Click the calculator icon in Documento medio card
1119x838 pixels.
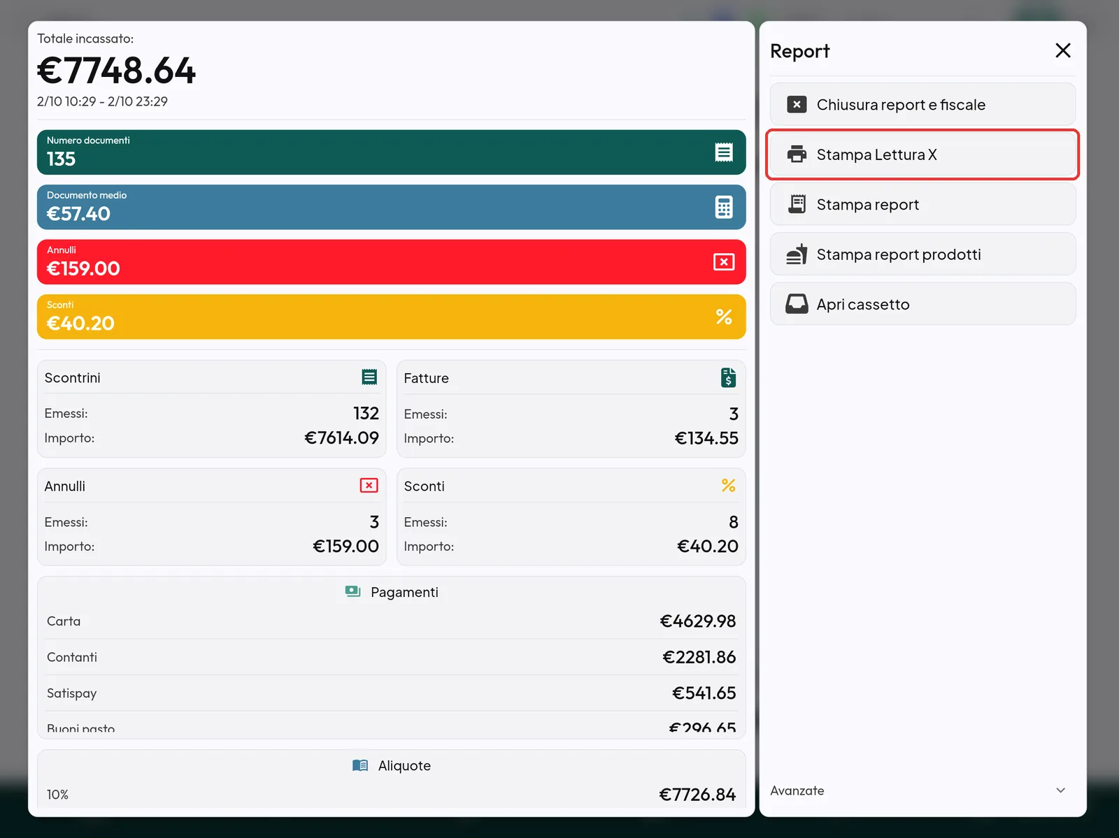pos(724,207)
